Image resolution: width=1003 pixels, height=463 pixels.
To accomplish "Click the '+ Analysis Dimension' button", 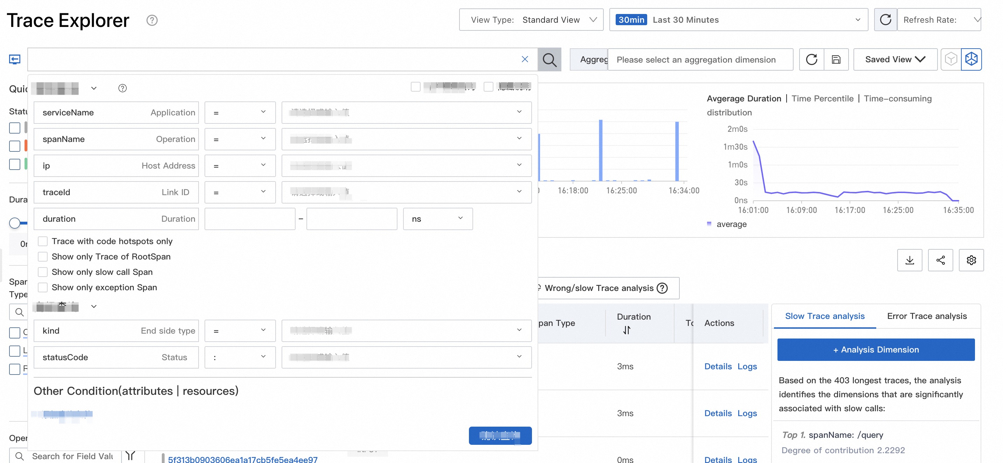I will (876, 349).
